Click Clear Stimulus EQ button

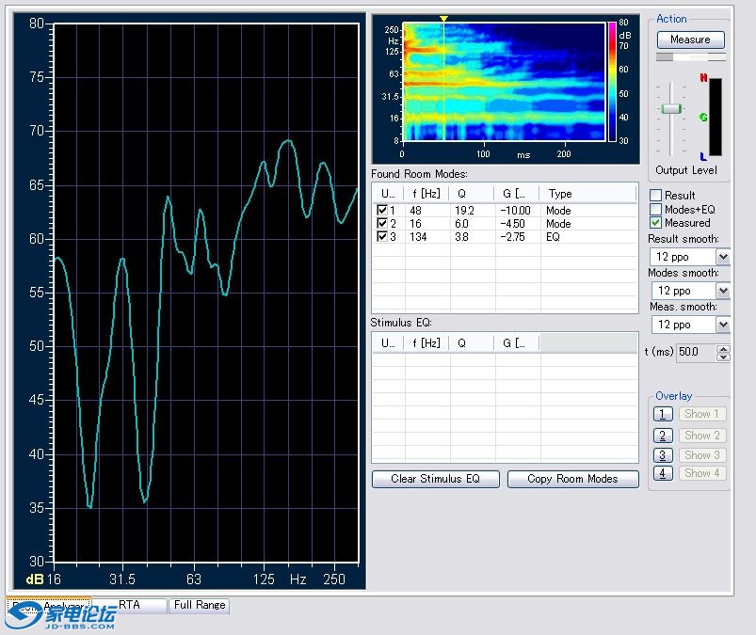435,479
